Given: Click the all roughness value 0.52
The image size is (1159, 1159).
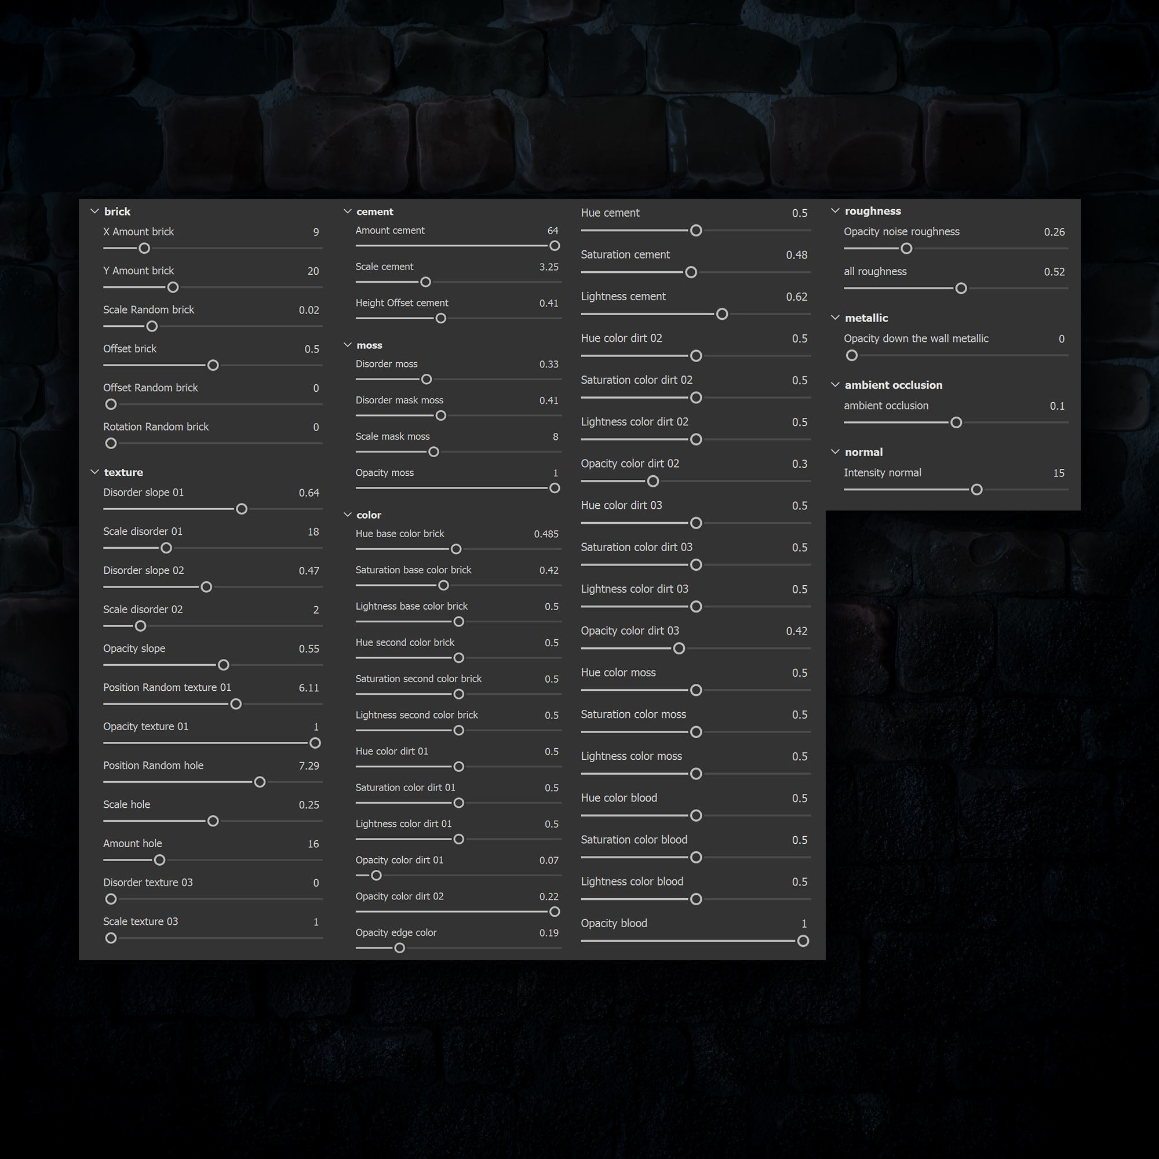Looking at the screenshot, I should click(1054, 272).
